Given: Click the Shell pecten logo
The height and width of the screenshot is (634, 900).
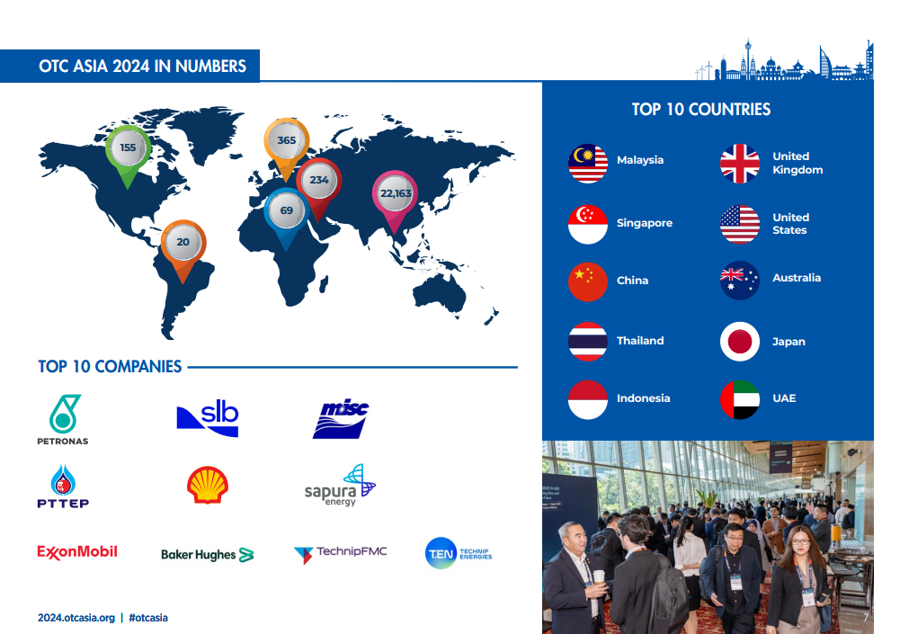Looking at the screenshot, I should (x=208, y=485).
